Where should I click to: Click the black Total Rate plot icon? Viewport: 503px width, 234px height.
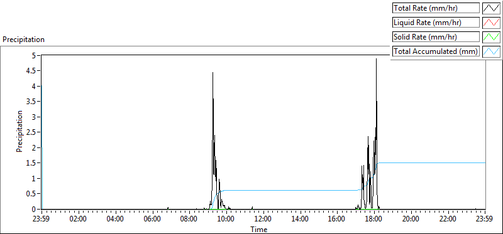click(x=492, y=8)
